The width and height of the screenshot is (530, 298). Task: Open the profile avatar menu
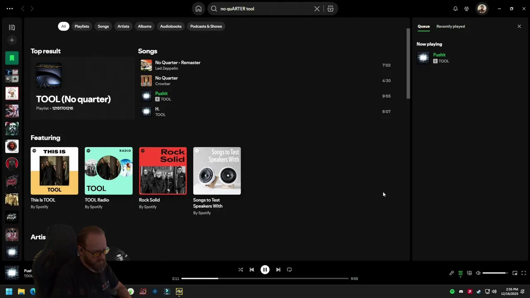tap(482, 9)
